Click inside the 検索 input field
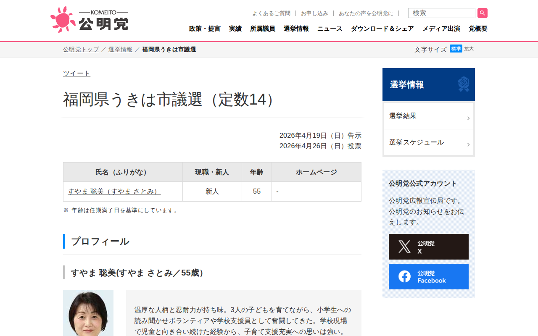Screen dimensions: 538x336 (x=442, y=13)
